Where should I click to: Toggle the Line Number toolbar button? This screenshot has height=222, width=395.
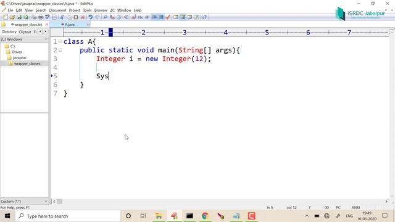pyautogui.click(x=161, y=17)
